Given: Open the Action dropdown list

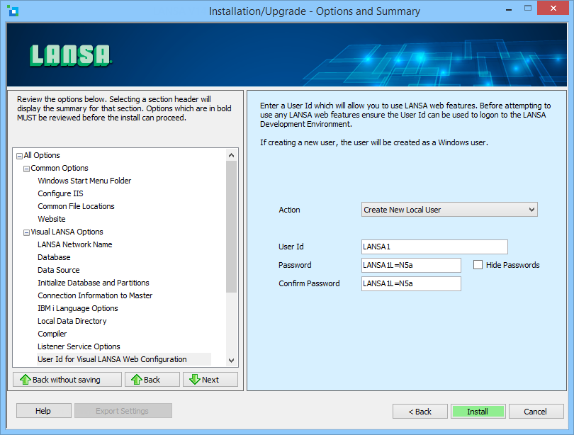Looking at the screenshot, I should (x=449, y=210).
